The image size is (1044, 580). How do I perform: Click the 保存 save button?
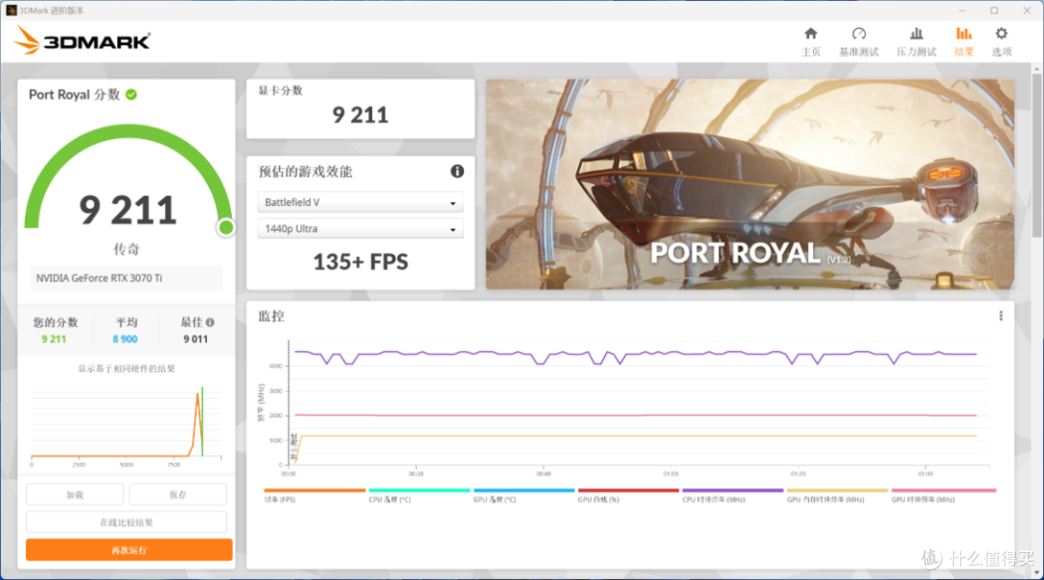[x=178, y=495]
